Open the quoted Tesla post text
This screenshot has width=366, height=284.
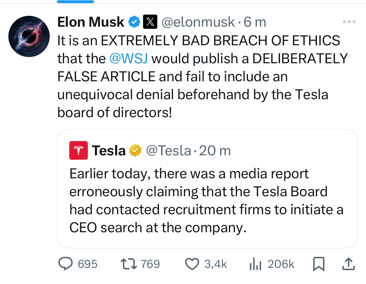pos(206,201)
